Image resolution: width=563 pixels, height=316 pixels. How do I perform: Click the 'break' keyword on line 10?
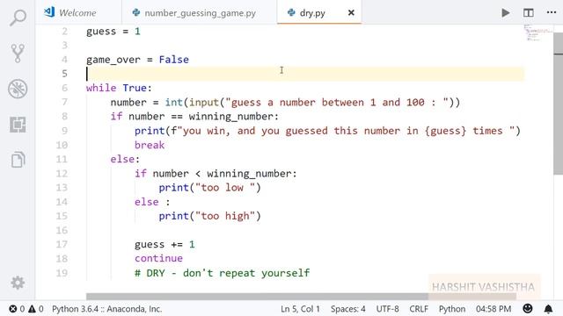tap(150, 145)
